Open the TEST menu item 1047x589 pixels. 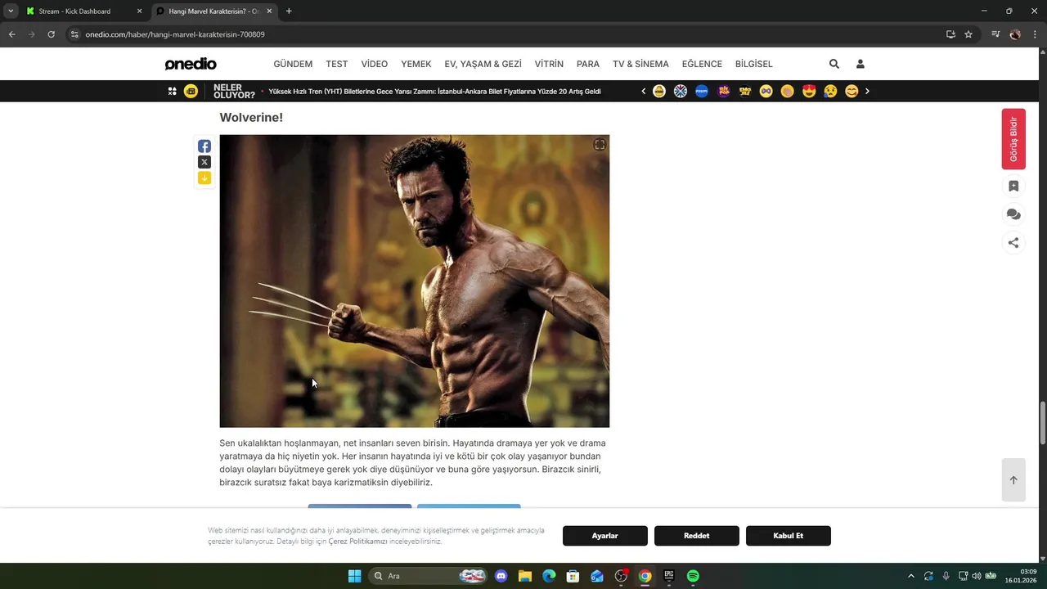click(336, 64)
